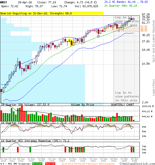Click the 20 Quarter SMA label
Image resolution: width=155 pixels, height=165 pixels.
click(x=121, y=5)
